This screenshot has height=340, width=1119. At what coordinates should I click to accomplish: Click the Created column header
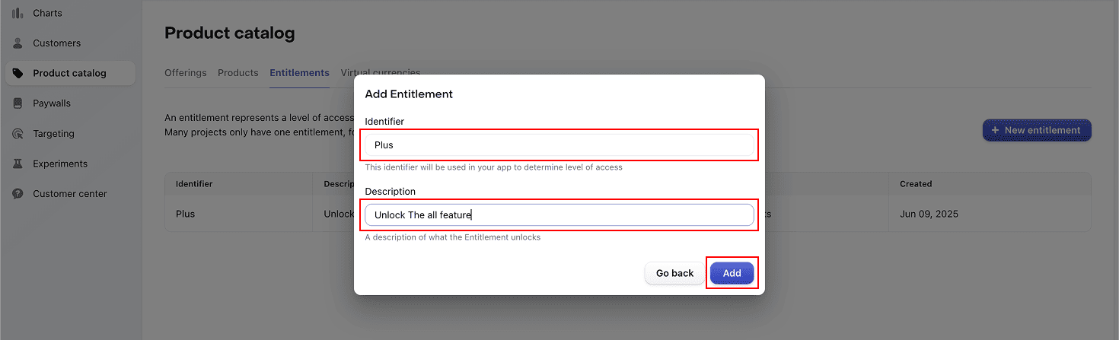[x=915, y=184]
